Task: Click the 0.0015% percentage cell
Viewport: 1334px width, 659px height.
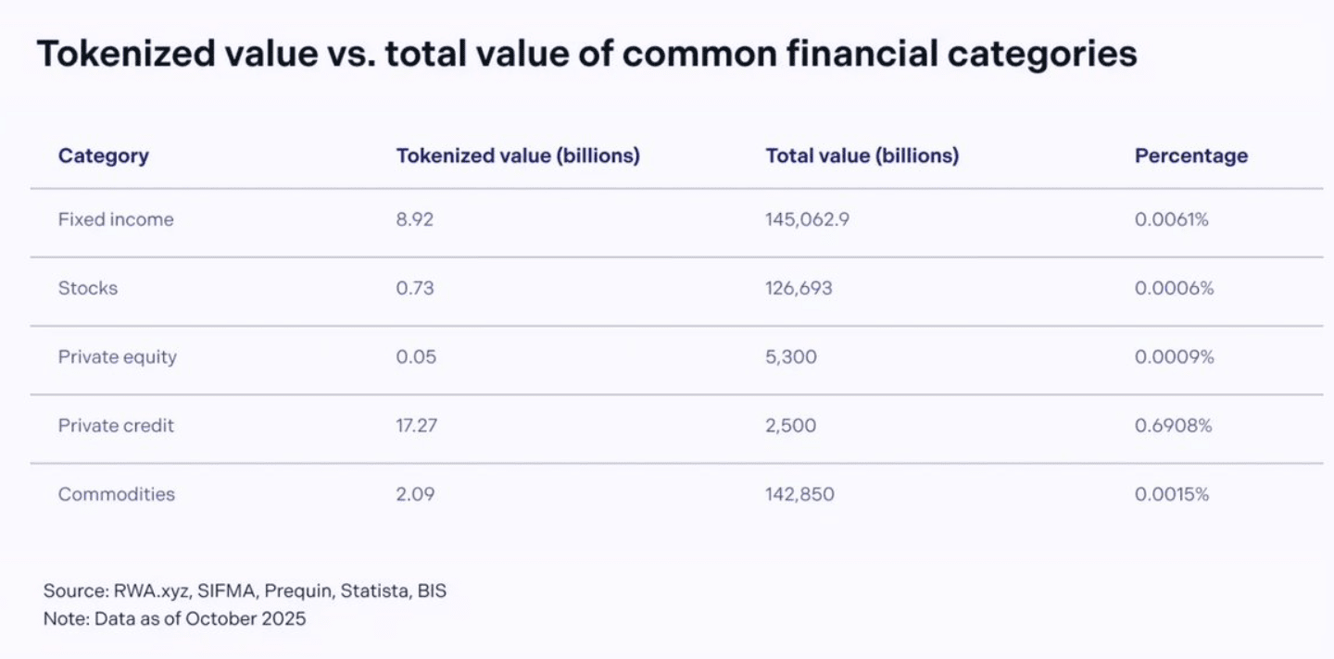Action: (x=1172, y=494)
